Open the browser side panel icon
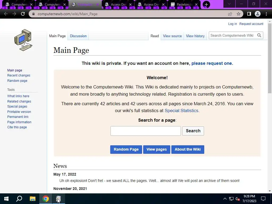The image size is (272, 204). point(249,14)
